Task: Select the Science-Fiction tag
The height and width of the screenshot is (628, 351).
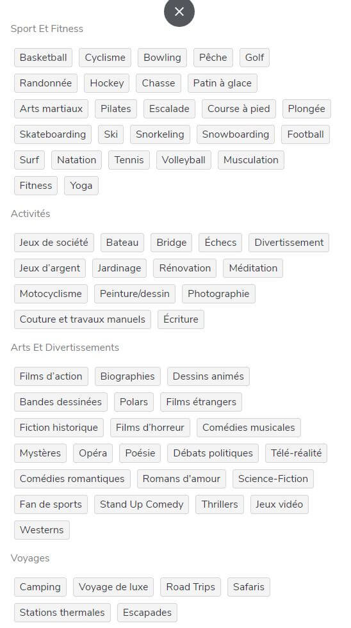Action: click(x=273, y=479)
